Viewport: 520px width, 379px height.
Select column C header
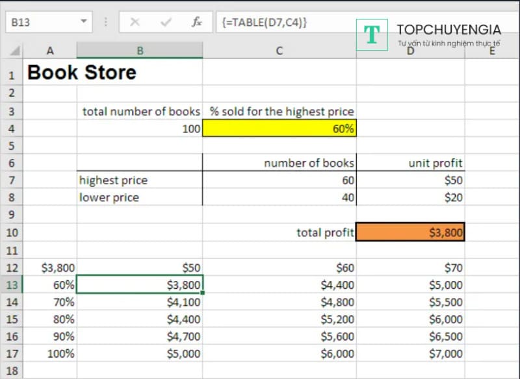[279, 51]
